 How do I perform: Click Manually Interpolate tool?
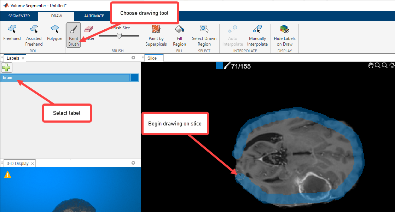click(x=257, y=35)
